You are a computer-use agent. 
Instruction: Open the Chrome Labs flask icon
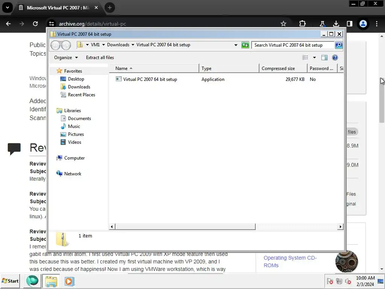(322, 24)
